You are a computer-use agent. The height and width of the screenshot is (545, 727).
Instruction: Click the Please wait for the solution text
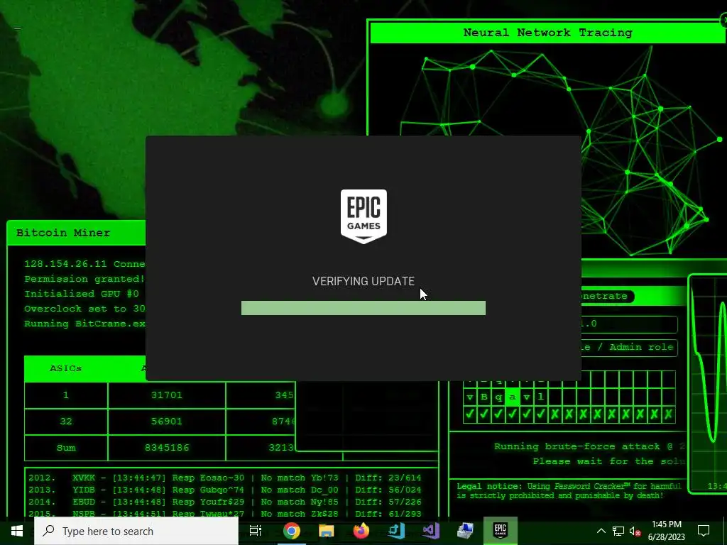pyautogui.click(x=609, y=461)
